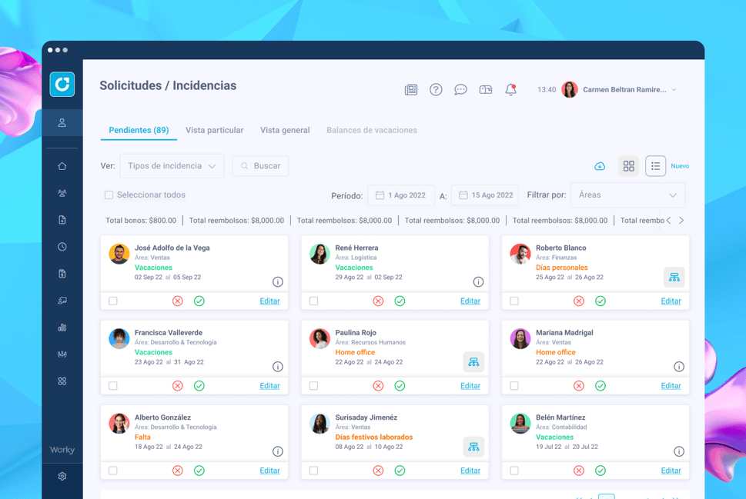Expand Carmen Beltran user menu
The width and height of the screenshot is (746, 499).
674,90
